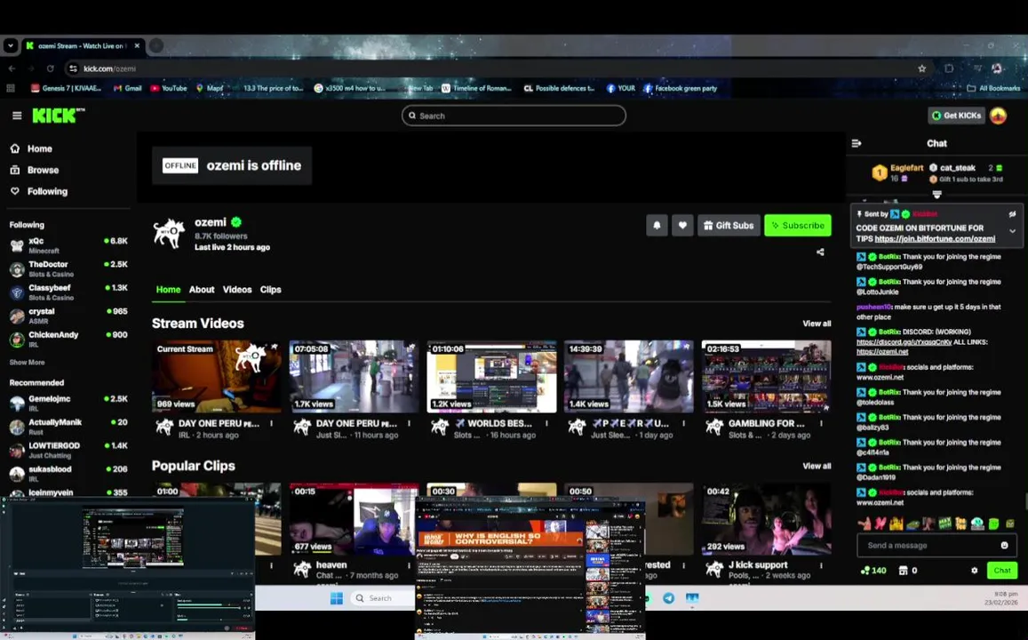The width and height of the screenshot is (1028, 640).
Task: Click the Gift Subs button
Action: pos(729,226)
